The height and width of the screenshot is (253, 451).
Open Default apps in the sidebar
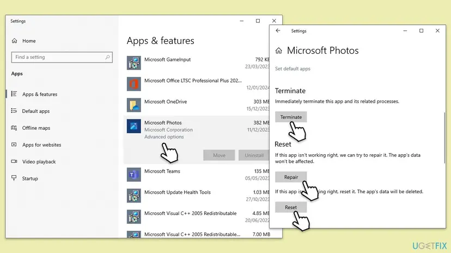[35, 111]
